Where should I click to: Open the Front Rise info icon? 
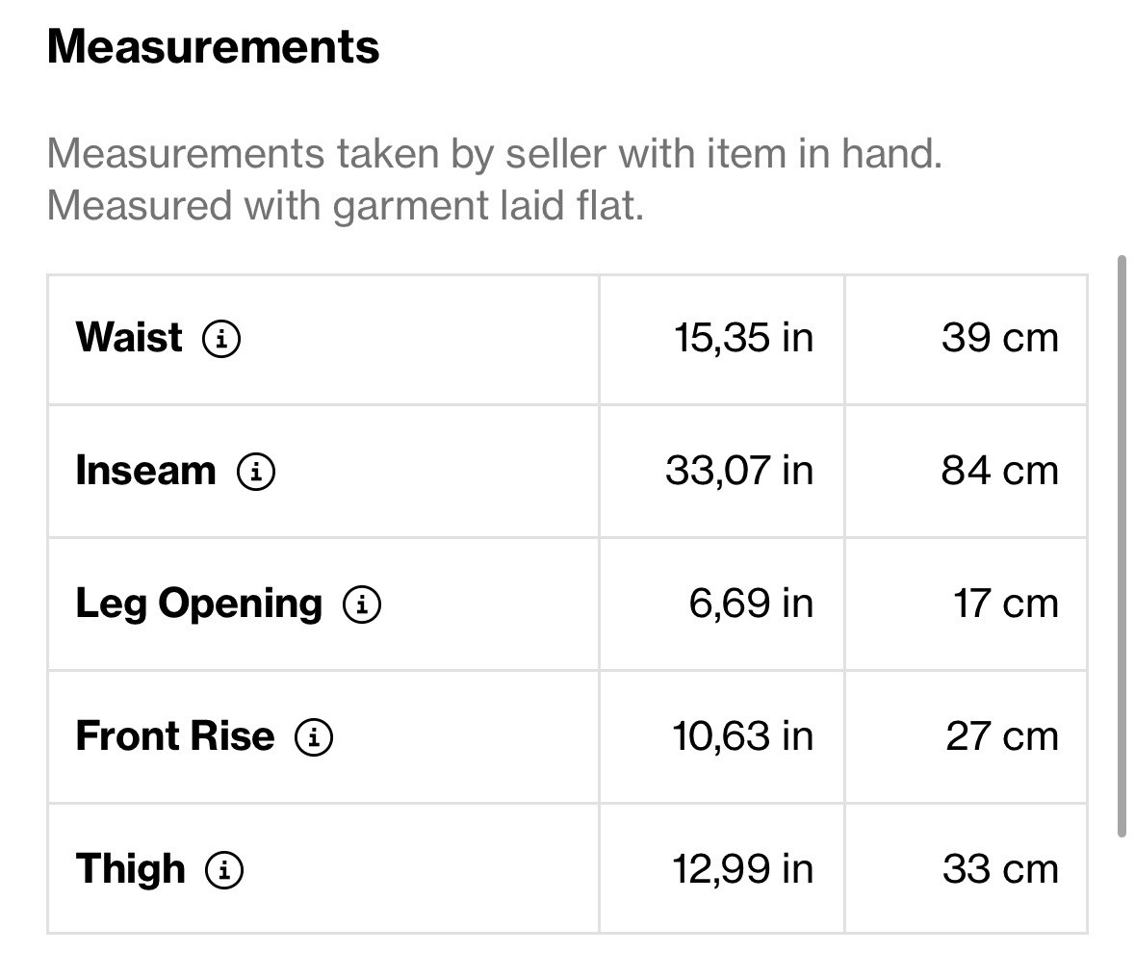pos(314,737)
